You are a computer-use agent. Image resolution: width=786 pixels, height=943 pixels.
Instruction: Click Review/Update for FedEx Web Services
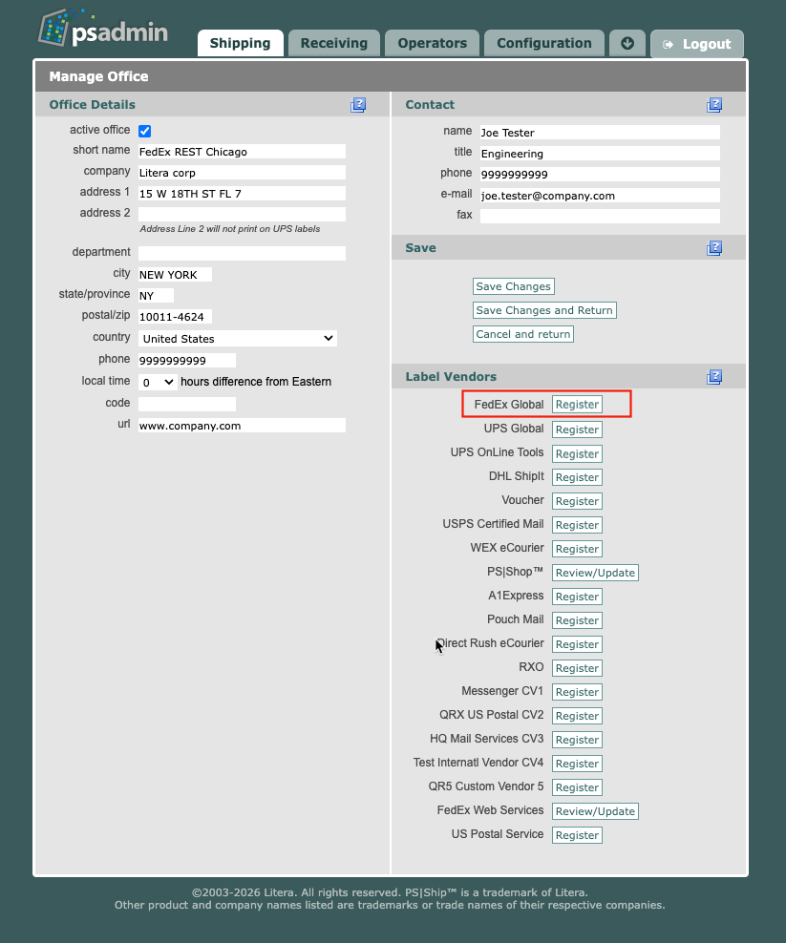tap(595, 811)
